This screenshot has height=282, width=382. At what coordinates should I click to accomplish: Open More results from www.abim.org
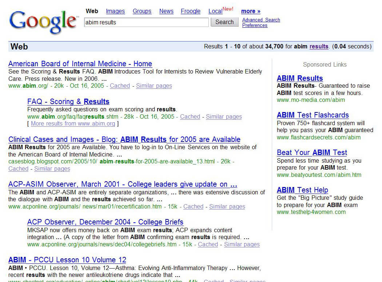[x=73, y=124]
